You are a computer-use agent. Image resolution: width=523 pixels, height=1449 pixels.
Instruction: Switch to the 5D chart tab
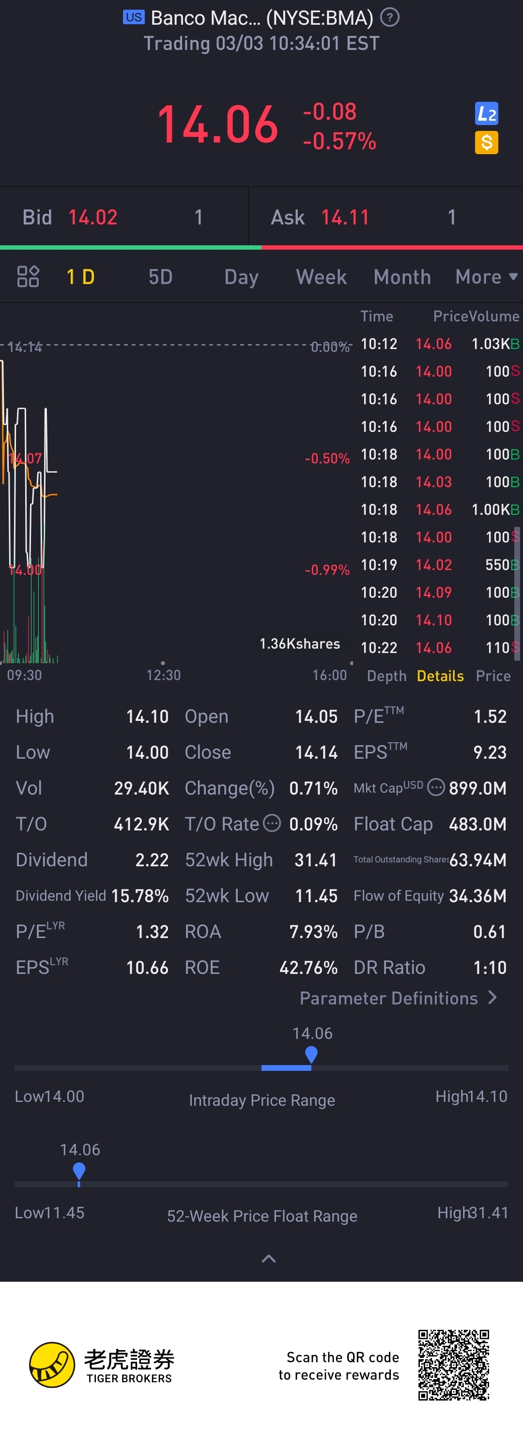click(161, 277)
